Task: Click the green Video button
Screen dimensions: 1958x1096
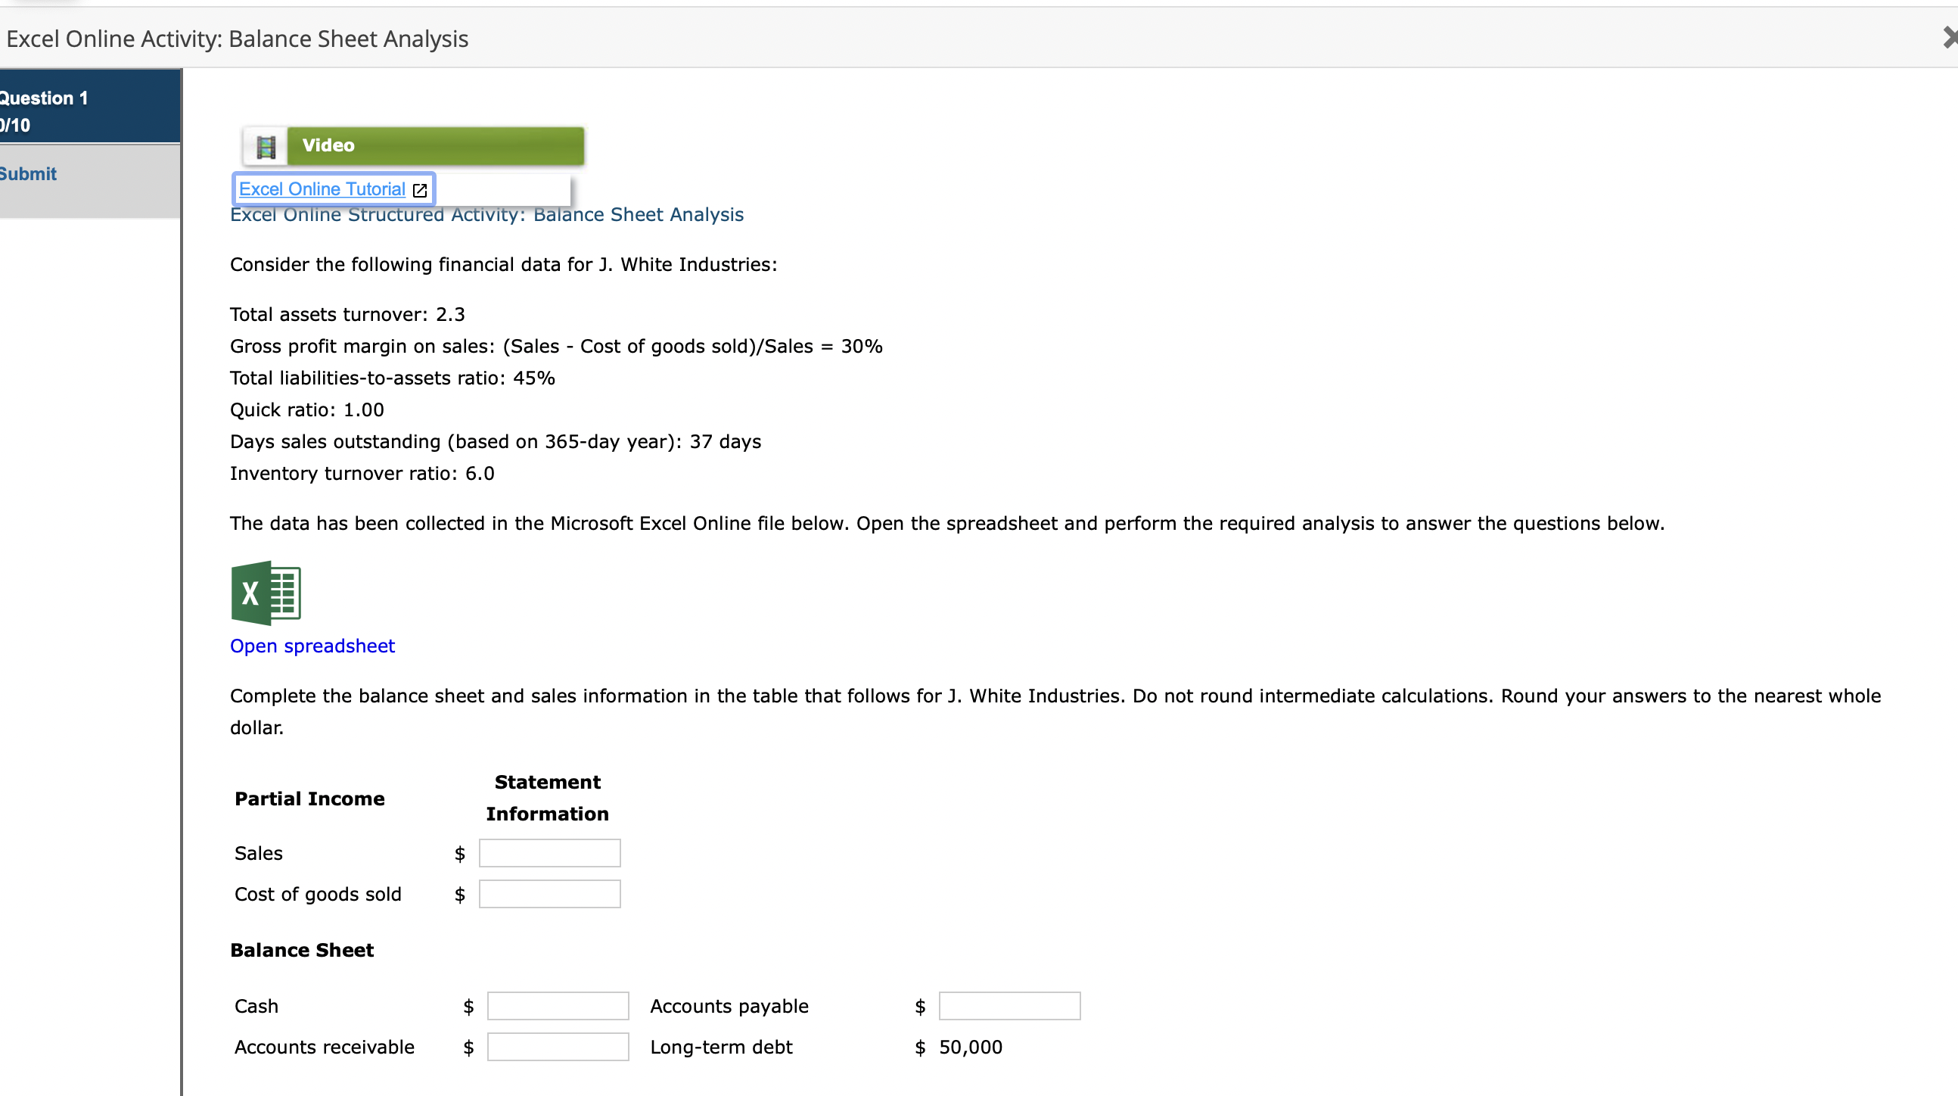Action: 434,145
